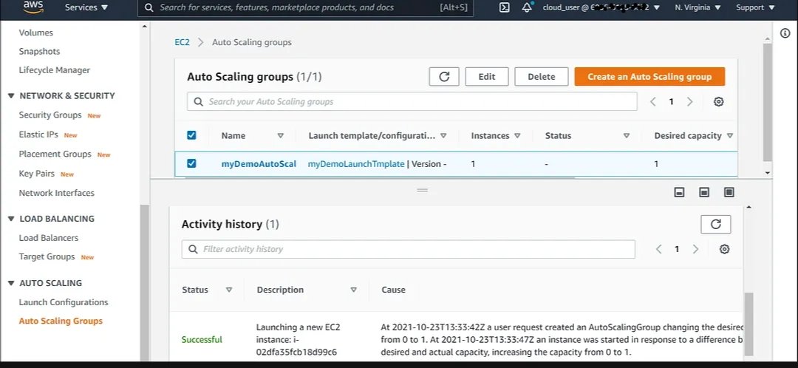Open Snapshots in the sidebar
The image size is (798, 368).
[x=39, y=52]
